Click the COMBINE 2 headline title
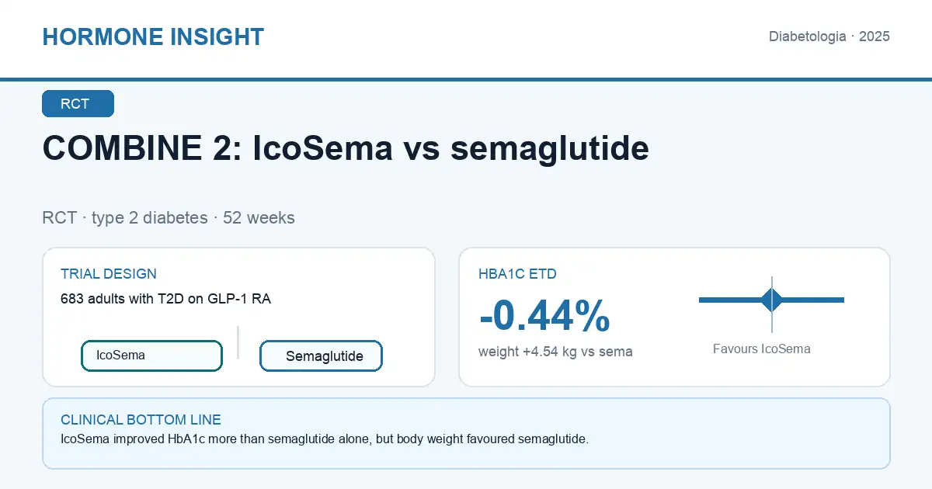932x489 pixels. (346, 147)
